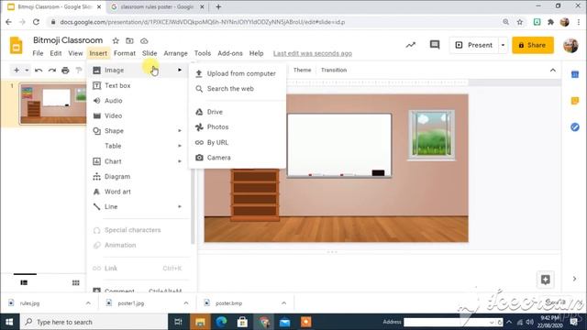
Task: Switch to grid view icon
Action: (75, 282)
